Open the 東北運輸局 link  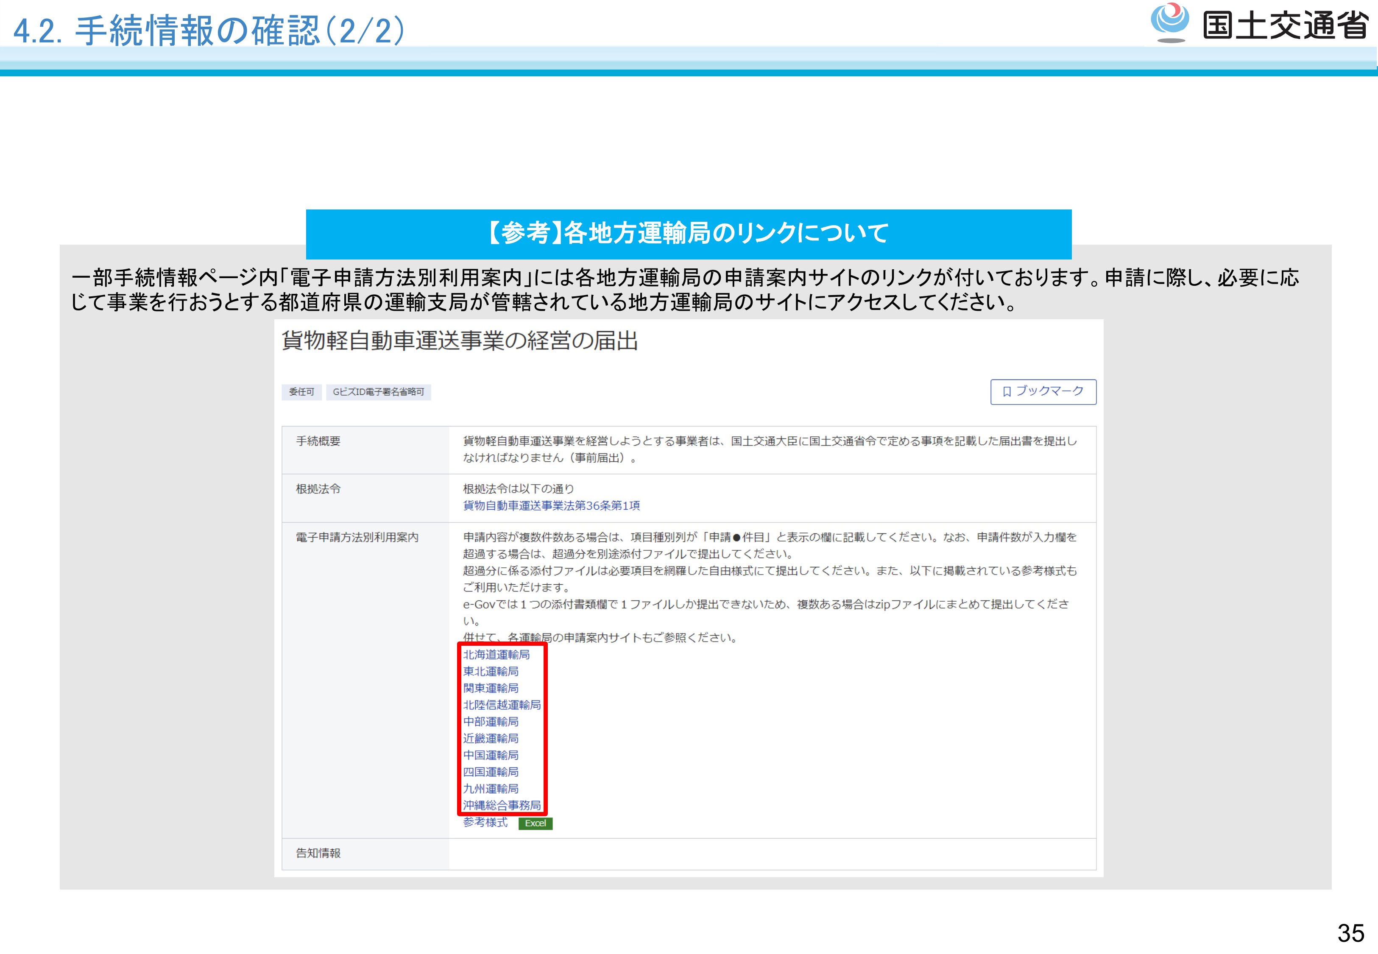(x=491, y=671)
